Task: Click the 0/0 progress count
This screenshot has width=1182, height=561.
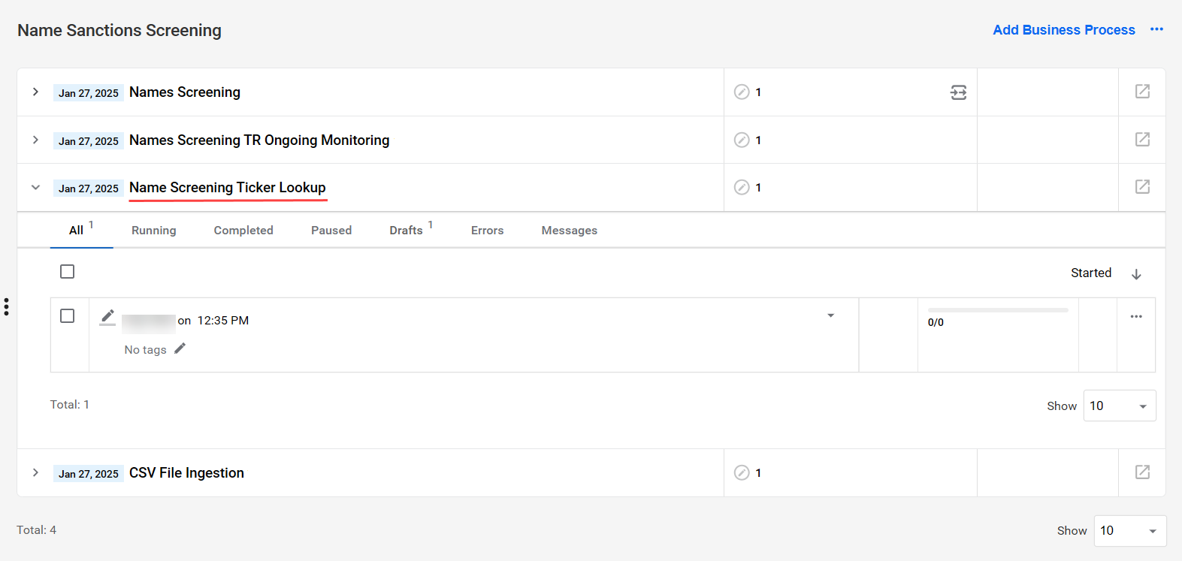Action: tap(936, 322)
